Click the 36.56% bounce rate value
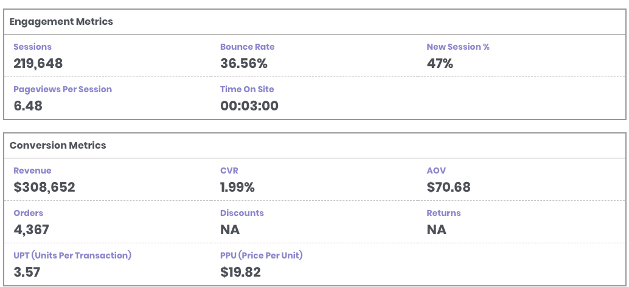The width and height of the screenshot is (629, 287). click(x=243, y=63)
